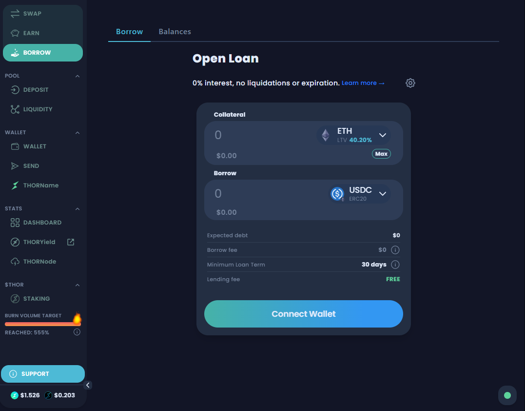The image size is (525, 411).
Task: Open EARN menu item
Action: [x=43, y=33]
